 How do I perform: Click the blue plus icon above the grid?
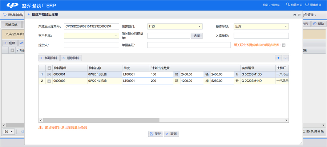(279, 58)
